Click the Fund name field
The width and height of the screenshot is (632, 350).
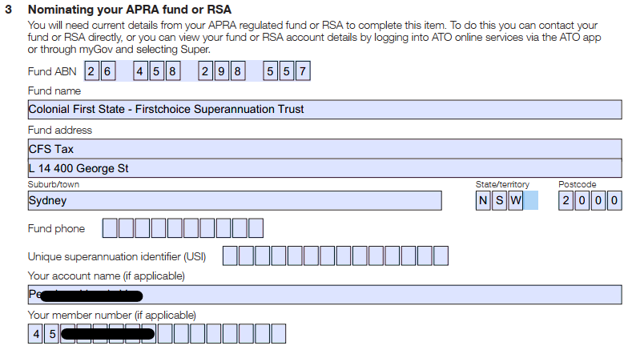(324, 109)
